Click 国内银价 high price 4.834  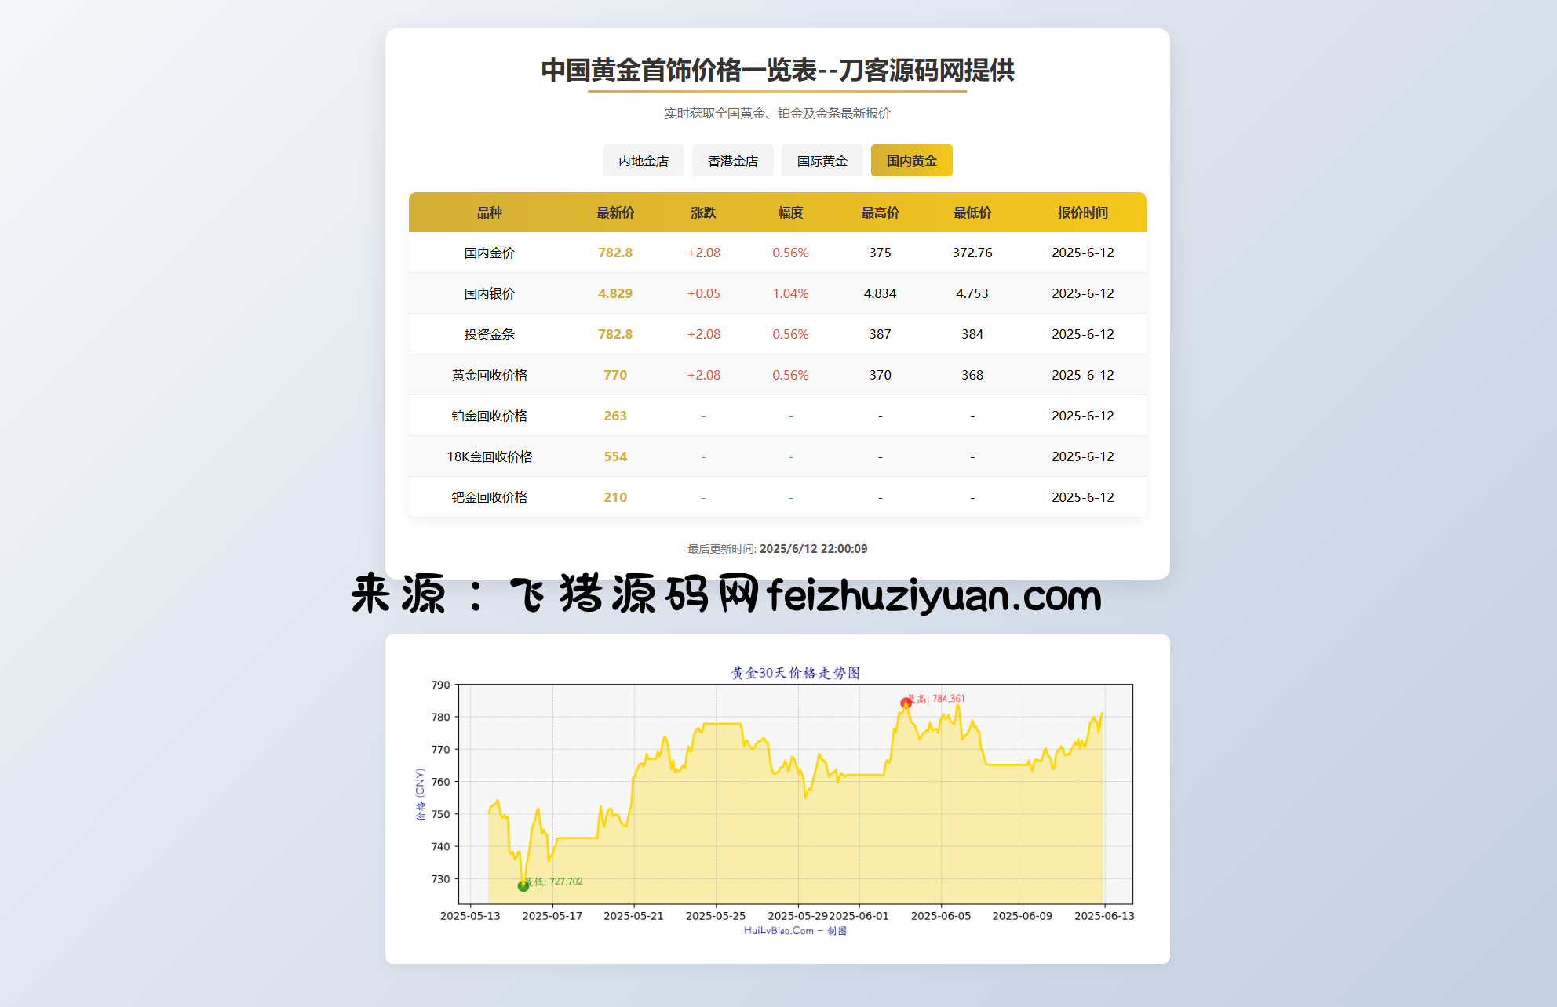880,293
